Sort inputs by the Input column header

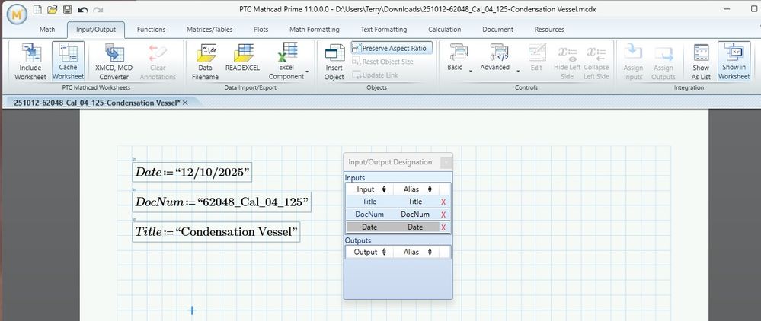click(x=370, y=189)
